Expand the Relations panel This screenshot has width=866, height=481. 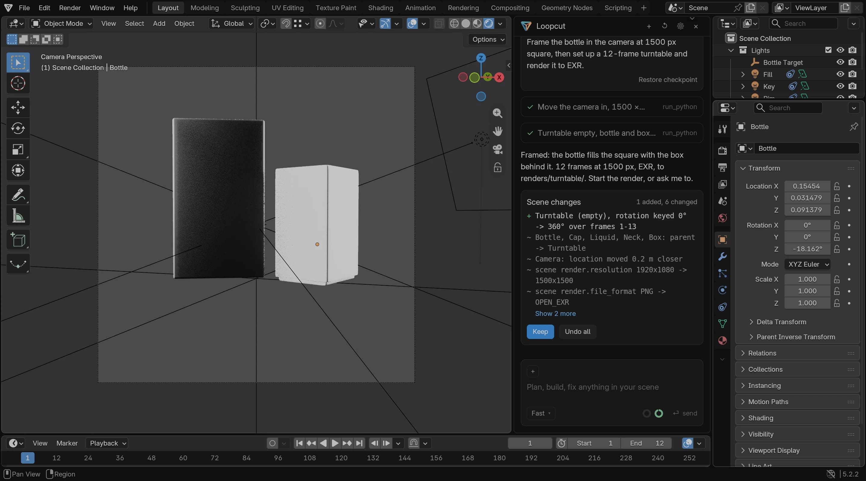click(x=797, y=353)
